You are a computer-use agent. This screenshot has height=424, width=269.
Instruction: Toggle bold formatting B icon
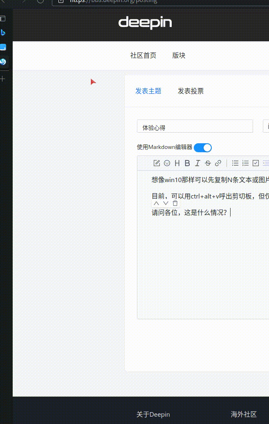187,163
